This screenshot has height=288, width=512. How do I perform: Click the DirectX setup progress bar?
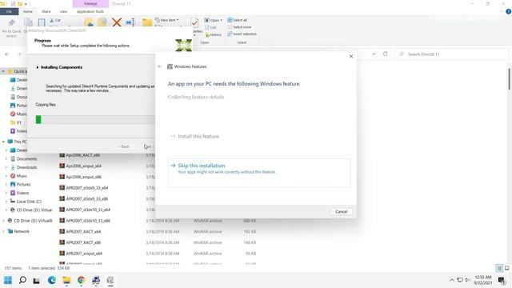point(95,119)
